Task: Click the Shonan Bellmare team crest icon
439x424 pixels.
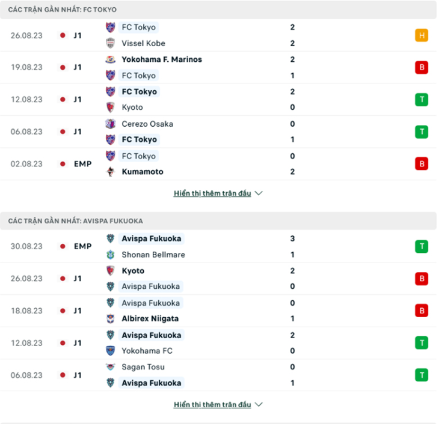Action: pyautogui.click(x=111, y=255)
